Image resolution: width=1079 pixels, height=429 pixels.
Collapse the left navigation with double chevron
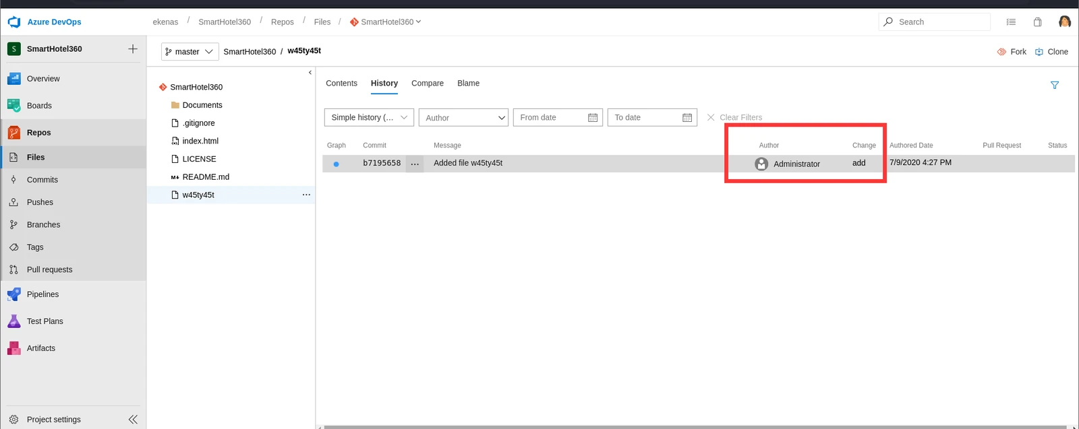coord(133,420)
